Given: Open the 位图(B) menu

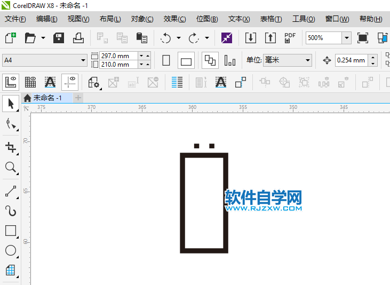Looking at the screenshot, I should point(206,19).
